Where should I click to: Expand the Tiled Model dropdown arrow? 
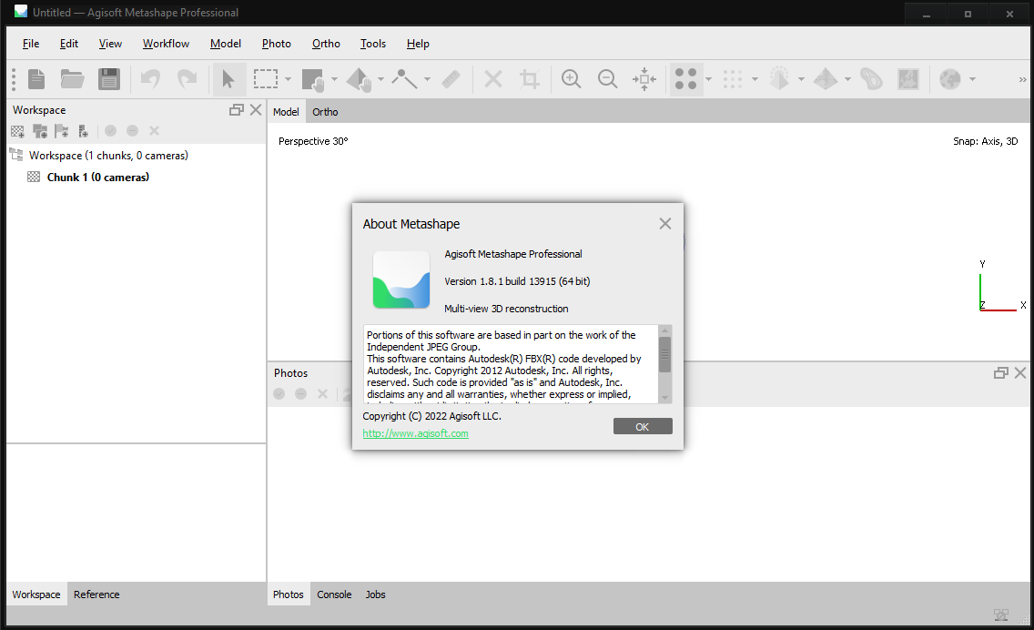847,80
